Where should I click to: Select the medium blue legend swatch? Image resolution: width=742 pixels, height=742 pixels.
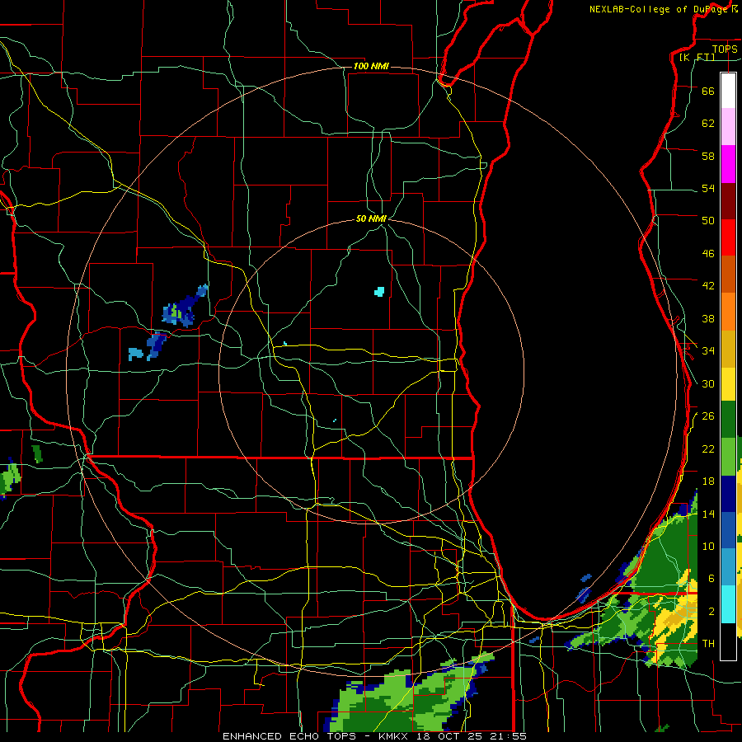click(728, 530)
